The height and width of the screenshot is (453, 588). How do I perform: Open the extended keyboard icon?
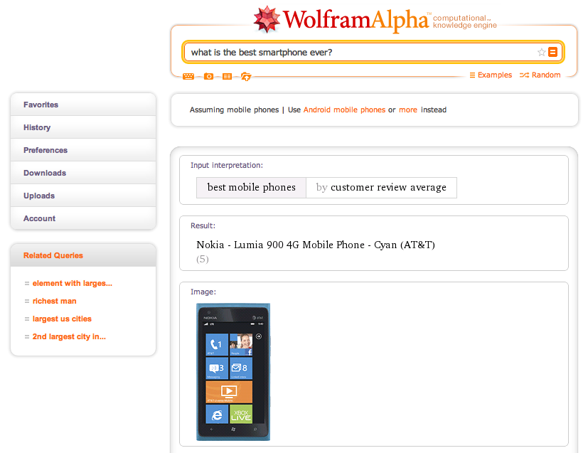pyautogui.click(x=188, y=76)
